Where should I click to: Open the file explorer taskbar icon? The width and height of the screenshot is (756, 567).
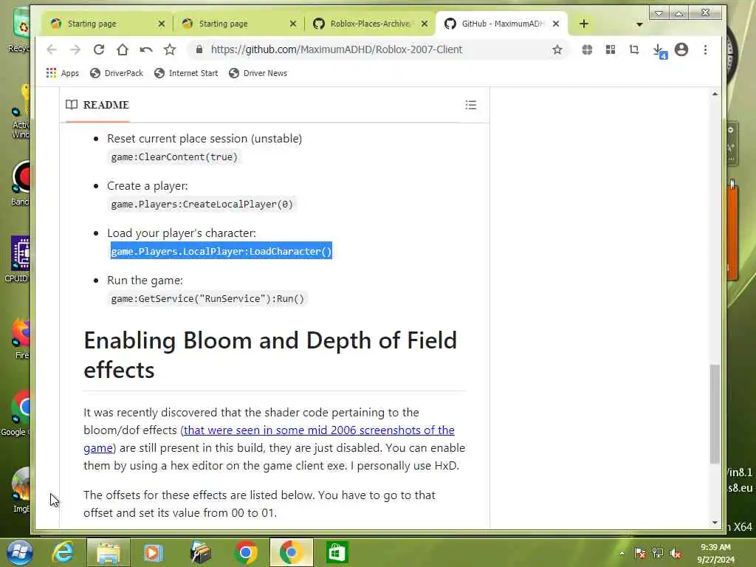coord(108,552)
